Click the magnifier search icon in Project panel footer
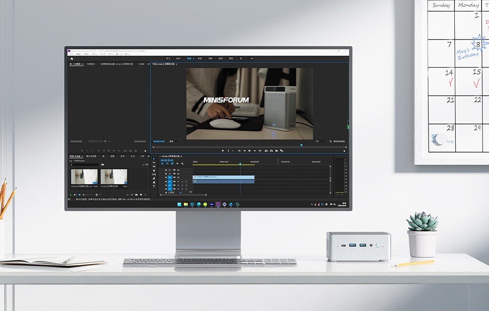This screenshot has height=311, width=489. pos(132,195)
